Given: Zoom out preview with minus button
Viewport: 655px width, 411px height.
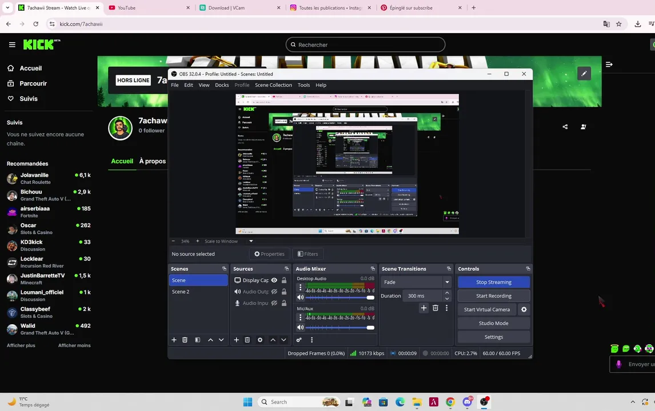Looking at the screenshot, I should point(173,241).
